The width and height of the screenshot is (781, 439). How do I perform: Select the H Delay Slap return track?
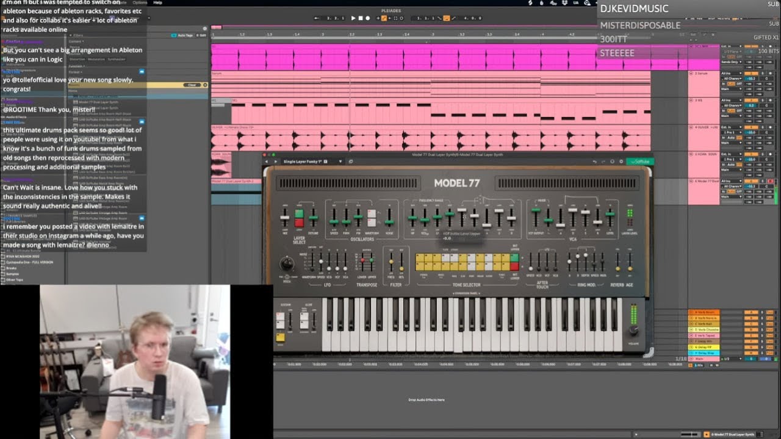tap(704, 353)
